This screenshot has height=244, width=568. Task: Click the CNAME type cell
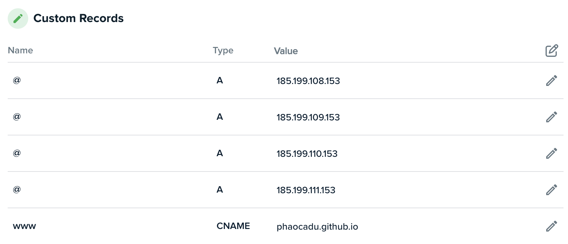pyautogui.click(x=233, y=226)
